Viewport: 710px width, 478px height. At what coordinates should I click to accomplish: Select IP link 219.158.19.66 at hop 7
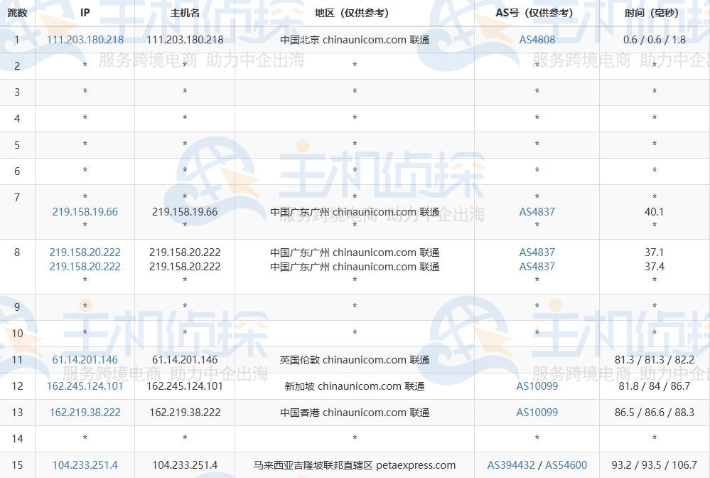[x=85, y=211]
